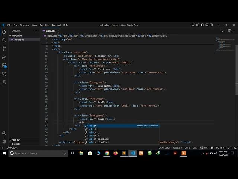The width and height of the screenshot is (238, 179).
Task: Open File Explorer from the taskbar
Action: click(x=81, y=153)
